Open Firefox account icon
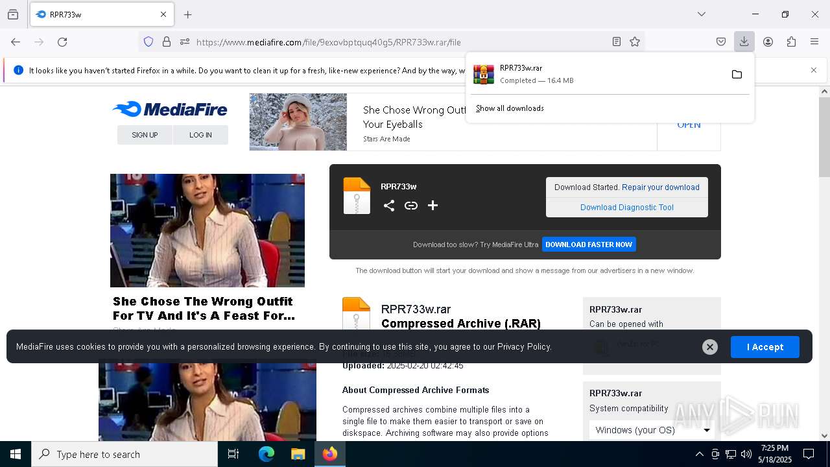 (x=768, y=42)
